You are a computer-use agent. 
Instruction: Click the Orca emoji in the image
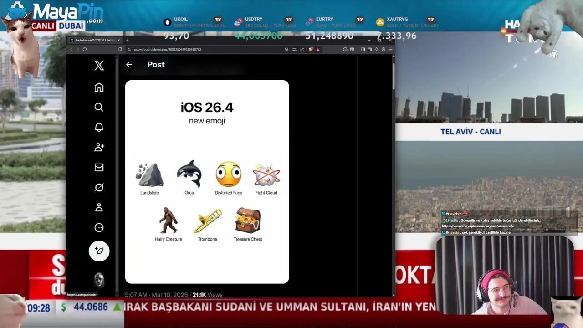click(189, 174)
